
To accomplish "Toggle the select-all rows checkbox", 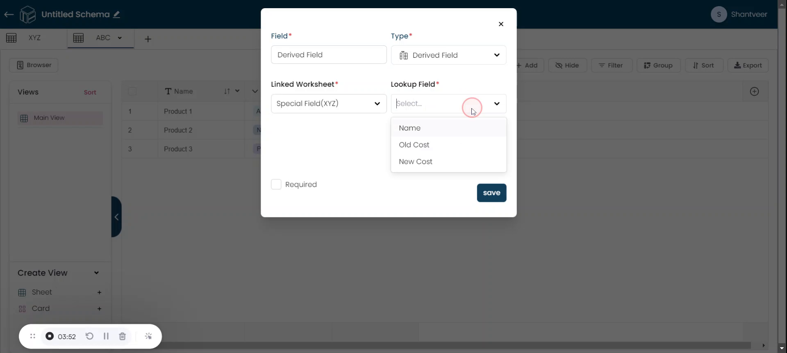I will [132, 91].
